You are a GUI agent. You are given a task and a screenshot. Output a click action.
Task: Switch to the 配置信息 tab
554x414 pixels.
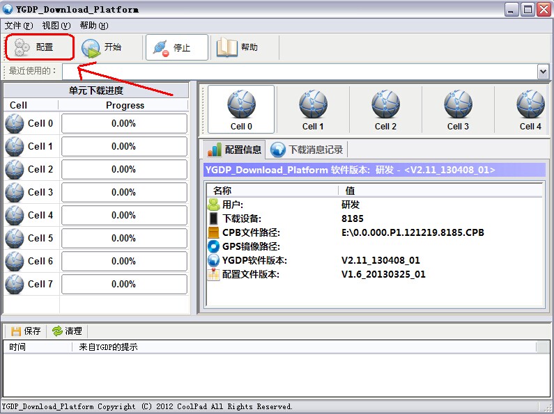point(234,150)
